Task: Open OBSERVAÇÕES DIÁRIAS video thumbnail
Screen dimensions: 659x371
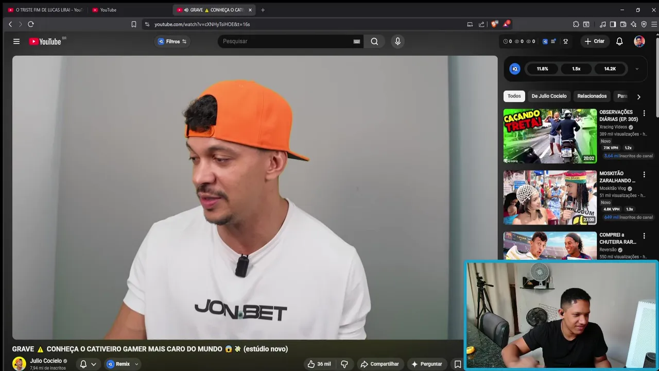Action: pyautogui.click(x=550, y=136)
